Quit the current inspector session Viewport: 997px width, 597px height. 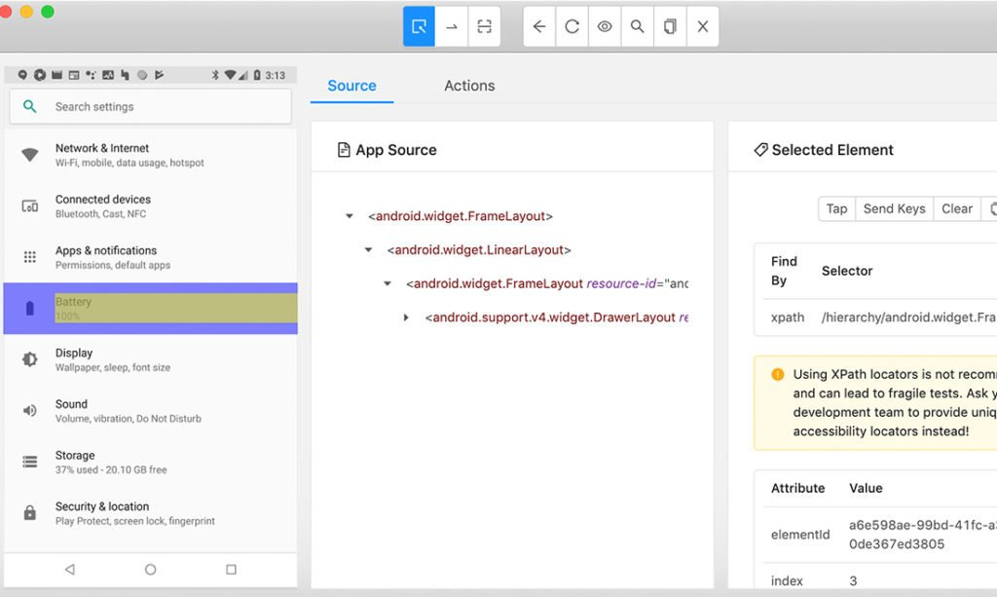703,26
